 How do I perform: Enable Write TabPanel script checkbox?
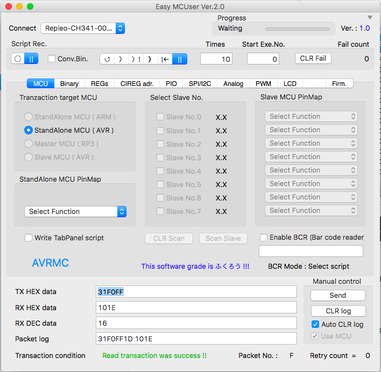(x=29, y=238)
